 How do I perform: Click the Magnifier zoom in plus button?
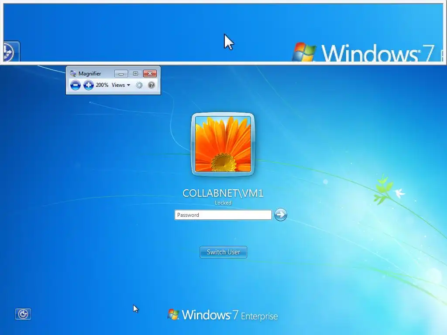88,85
